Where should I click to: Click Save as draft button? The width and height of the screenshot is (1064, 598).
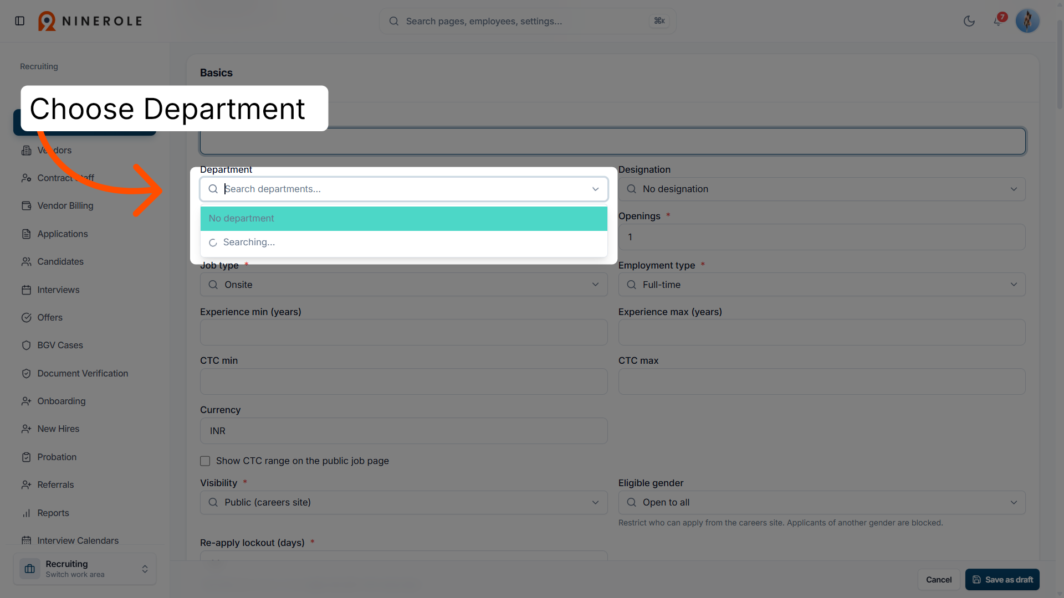click(1002, 580)
